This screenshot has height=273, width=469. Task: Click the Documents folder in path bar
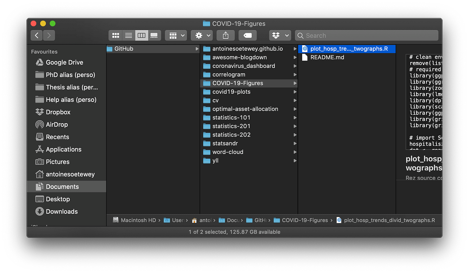(229, 220)
